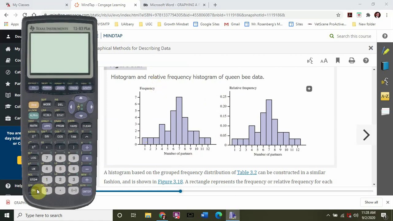Image resolution: width=393 pixels, height=221 pixels.
Task: Click the calculator 7 key
Action: [x=47, y=158]
